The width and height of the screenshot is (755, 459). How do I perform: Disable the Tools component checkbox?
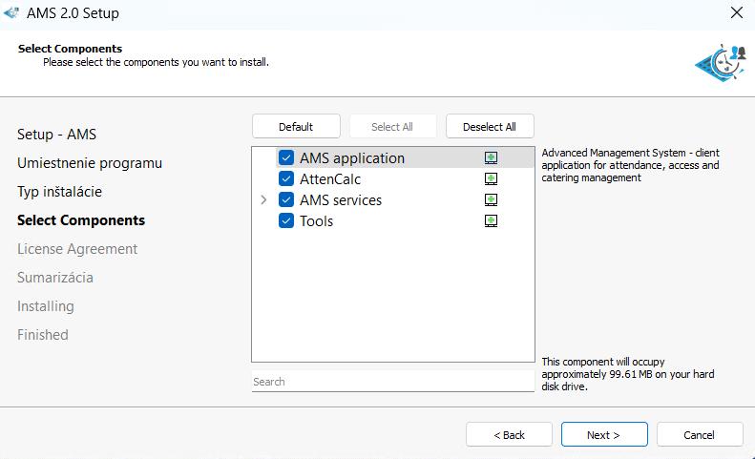[x=286, y=221]
